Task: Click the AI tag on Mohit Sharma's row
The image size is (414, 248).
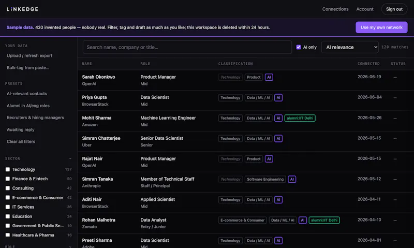Action: pos(278,118)
